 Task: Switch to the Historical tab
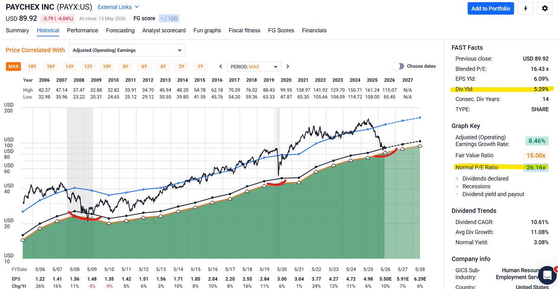48,31
